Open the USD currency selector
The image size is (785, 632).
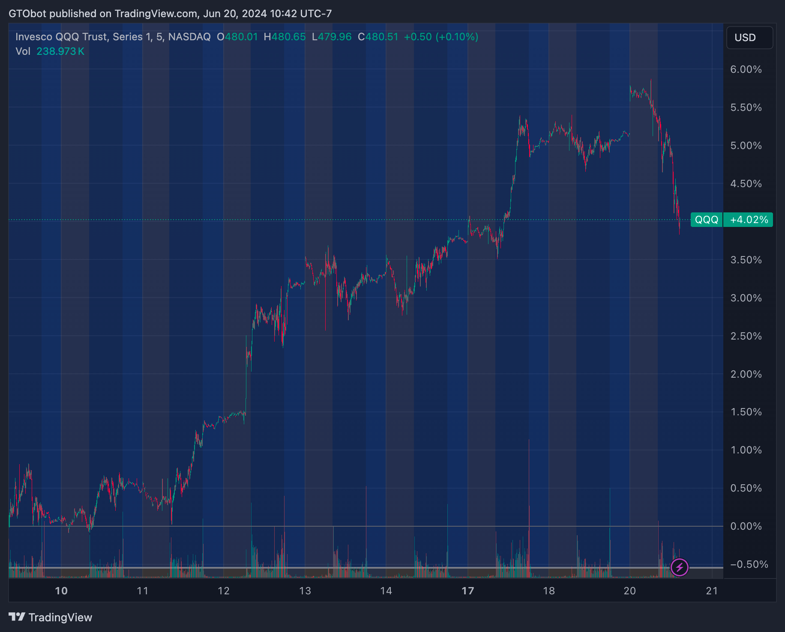pyautogui.click(x=749, y=38)
